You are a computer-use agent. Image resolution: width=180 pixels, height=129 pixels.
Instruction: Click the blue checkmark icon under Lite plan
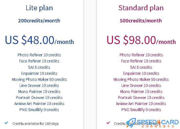coord(6,123)
